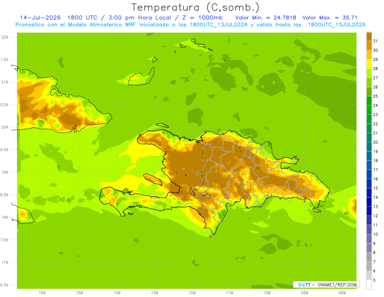Click the longitude axis label "76W"
Screen dimensions: 384x297
tap(42, 293)
